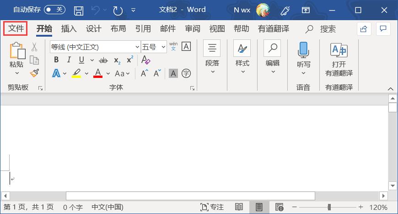
Task: Toggle Italic formatting
Action: [69, 60]
